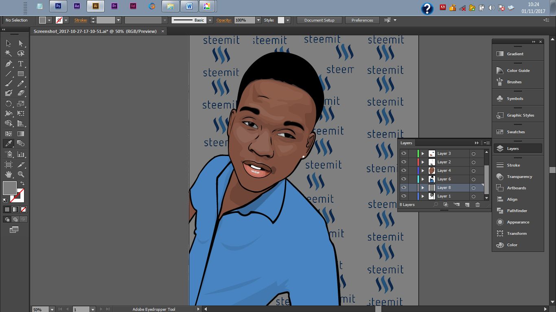Image resolution: width=556 pixels, height=312 pixels.
Task: Click the Opacity label link
Action: point(224,20)
